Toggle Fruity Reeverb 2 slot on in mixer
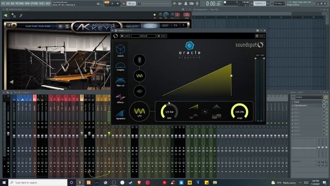 [x=324, y=105]
